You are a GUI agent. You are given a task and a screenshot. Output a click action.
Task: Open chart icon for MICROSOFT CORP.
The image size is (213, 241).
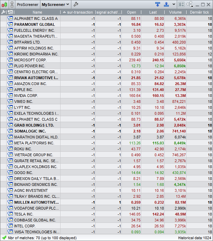pyautogui.click(x=10, y=60)
